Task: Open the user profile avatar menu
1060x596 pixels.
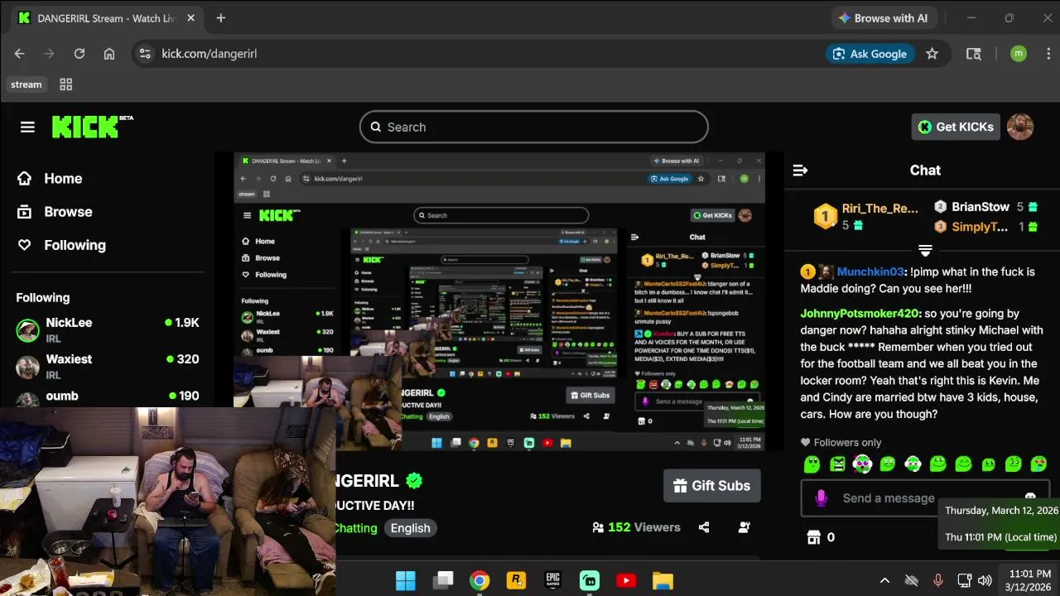Action: 1020,127
